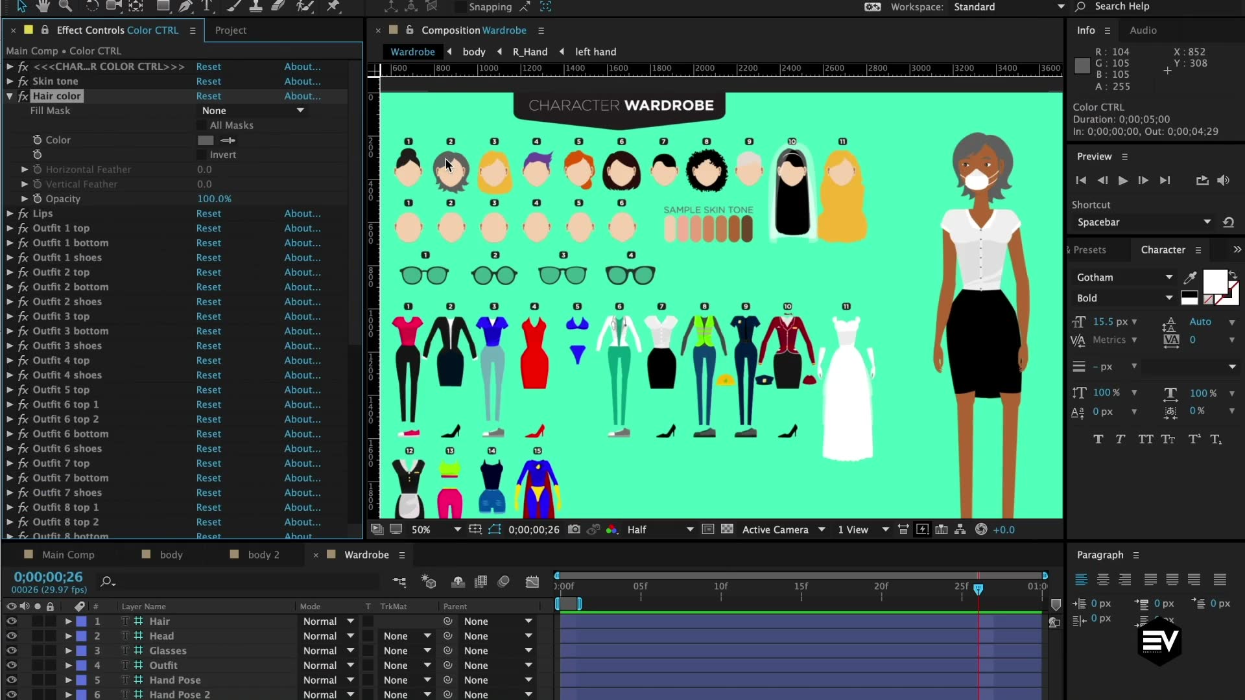Select the Pen tool
The width and height of the screenshot is (1245, 700).
pos(185,6)
